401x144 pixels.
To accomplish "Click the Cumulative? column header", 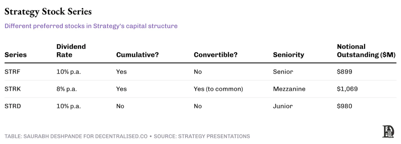I will click(x=137, y=55).
